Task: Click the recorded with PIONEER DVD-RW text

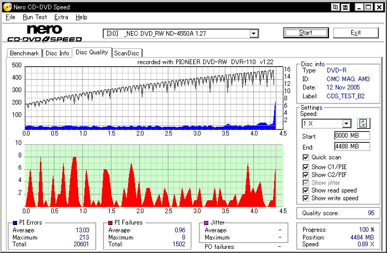Action: pos(205,62)
